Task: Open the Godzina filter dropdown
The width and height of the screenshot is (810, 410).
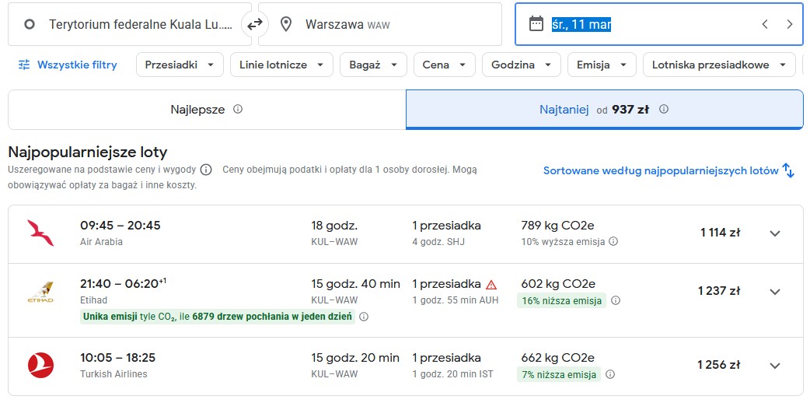Action: pyautogui.click(x=522, y=65)
